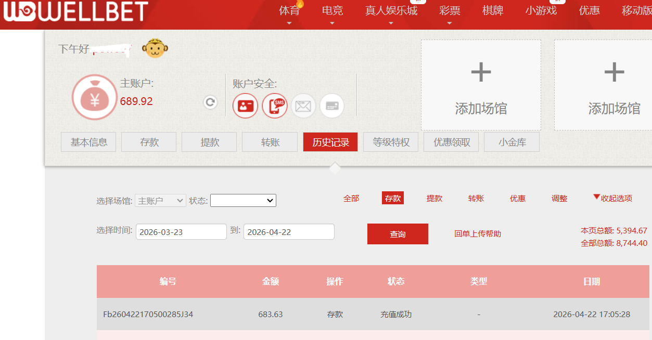Screen dimensions: 652x340
Task: Switch to 存款 account tab
Action: (x=149, y=142)
